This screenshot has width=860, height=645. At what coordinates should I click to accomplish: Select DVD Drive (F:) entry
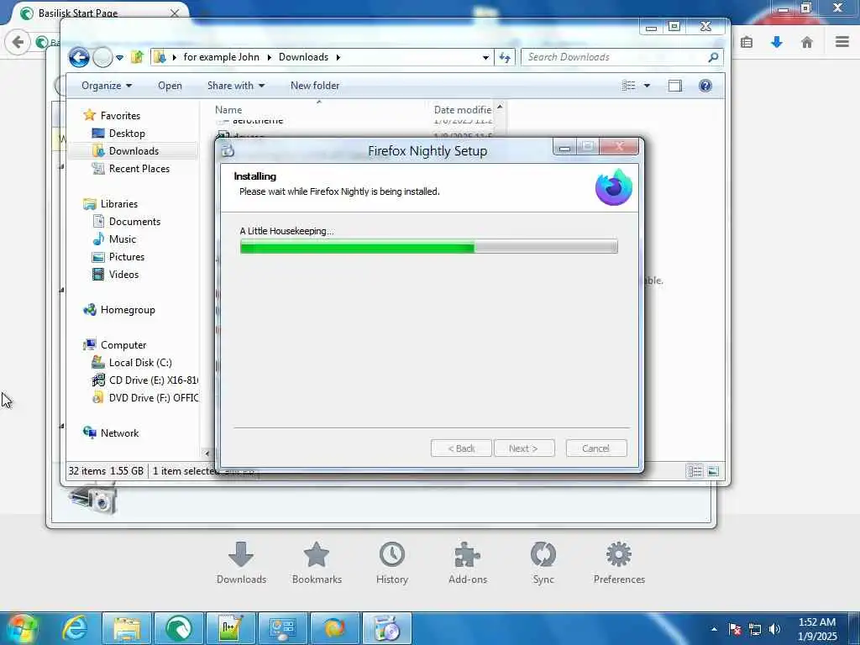point(154,397)
